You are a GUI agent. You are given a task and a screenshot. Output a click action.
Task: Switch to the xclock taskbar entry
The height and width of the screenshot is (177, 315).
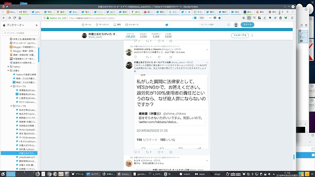[185, 174]
